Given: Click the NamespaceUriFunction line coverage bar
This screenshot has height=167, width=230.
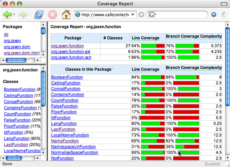Looking at the screenshot, I should coord(153,147).
